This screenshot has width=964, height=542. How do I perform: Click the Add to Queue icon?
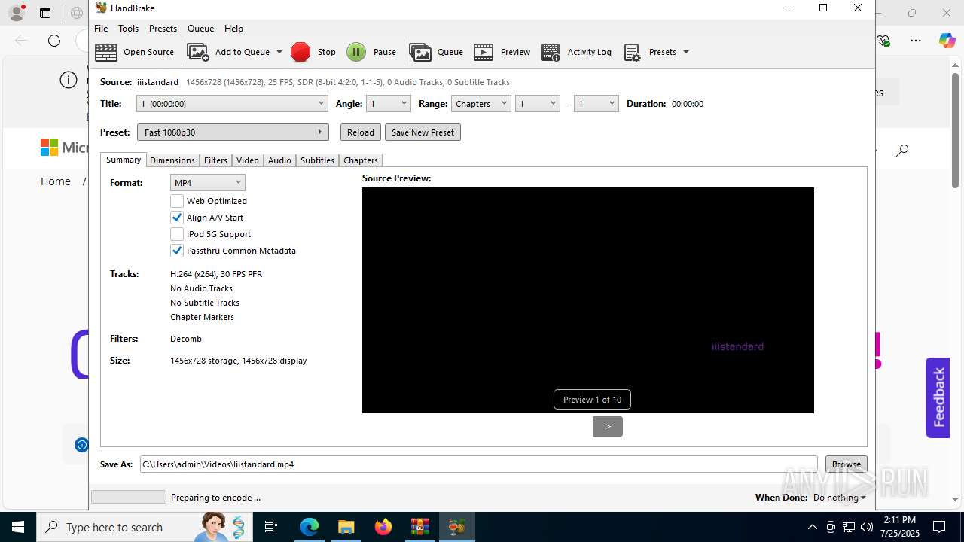tap(198, 52)
